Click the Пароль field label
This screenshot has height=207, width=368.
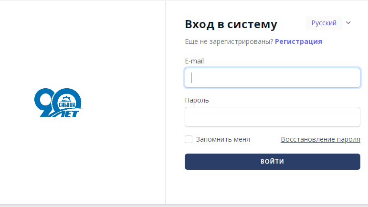(197, 100)
